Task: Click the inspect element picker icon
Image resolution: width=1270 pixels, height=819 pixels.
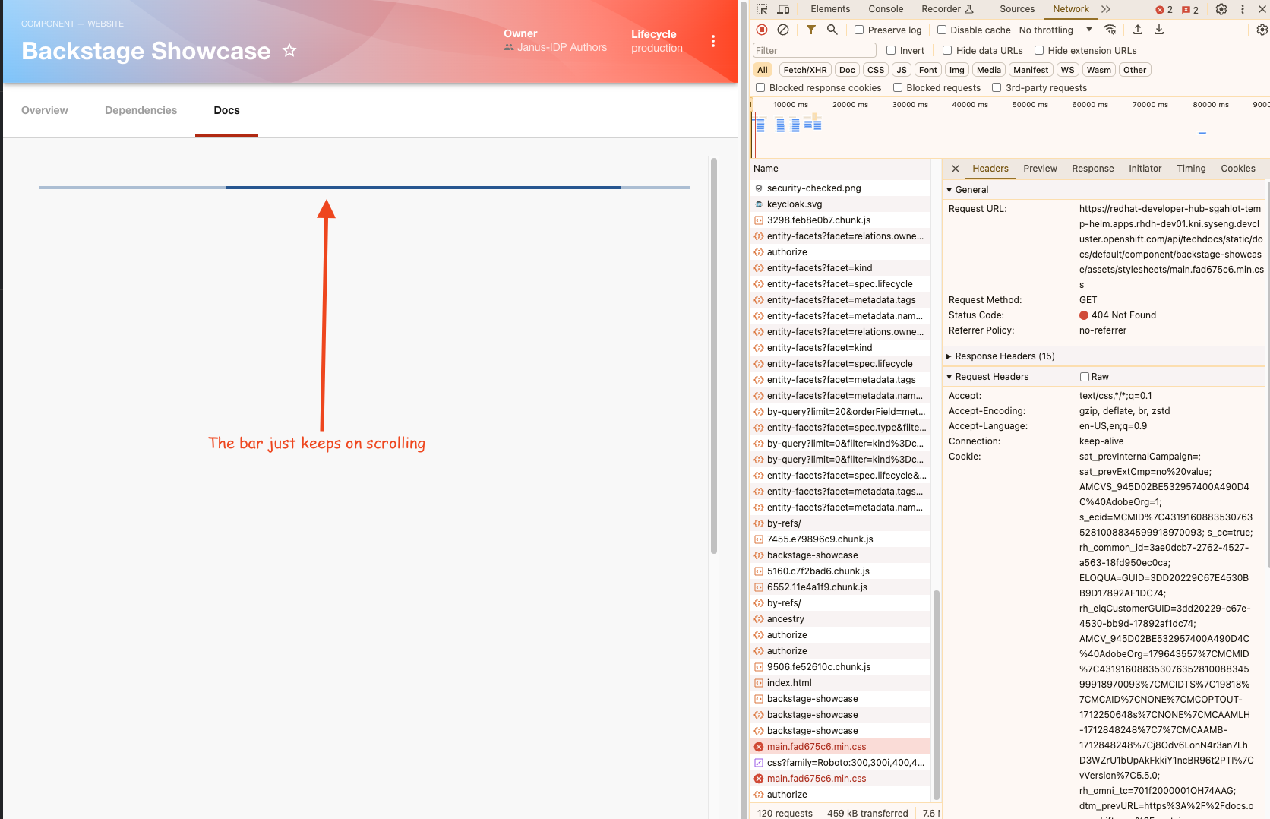Action: point(762,9)
